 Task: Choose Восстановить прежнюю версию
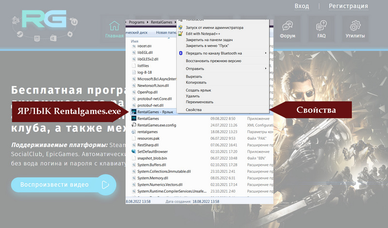click(x=213, y=61)
